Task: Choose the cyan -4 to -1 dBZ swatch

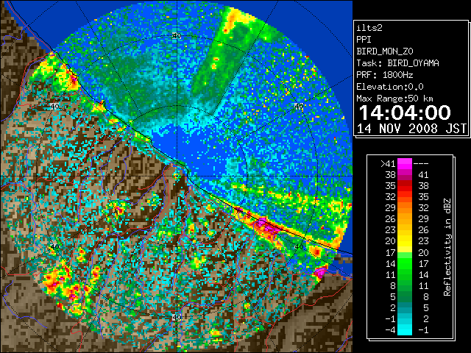Action: click(405, 330)
